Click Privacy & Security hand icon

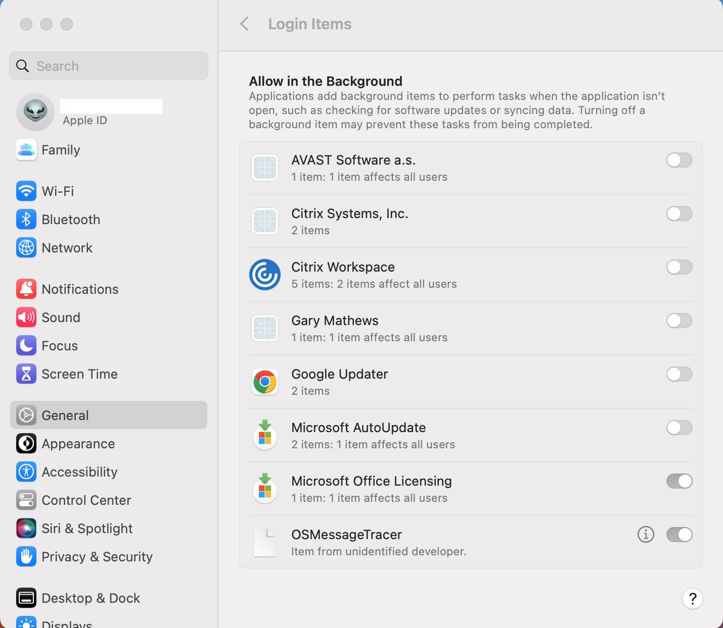[26, 557]
